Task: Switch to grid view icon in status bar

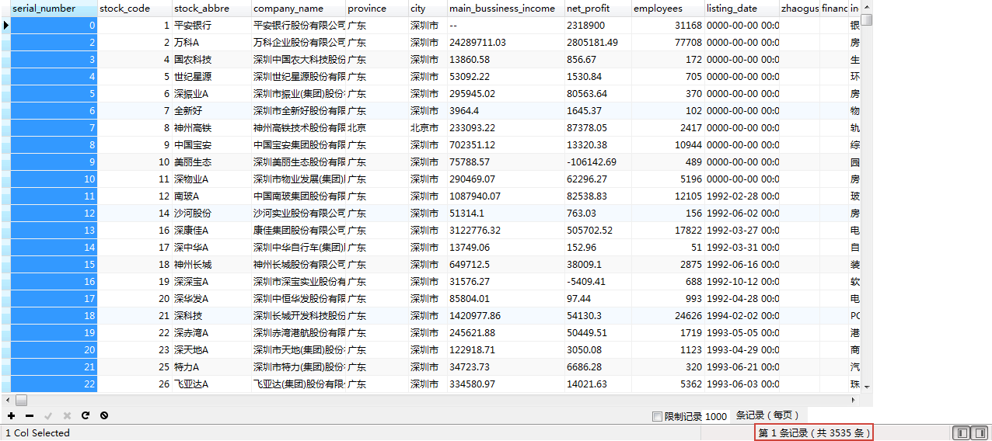Action: [x=962, y=432]
